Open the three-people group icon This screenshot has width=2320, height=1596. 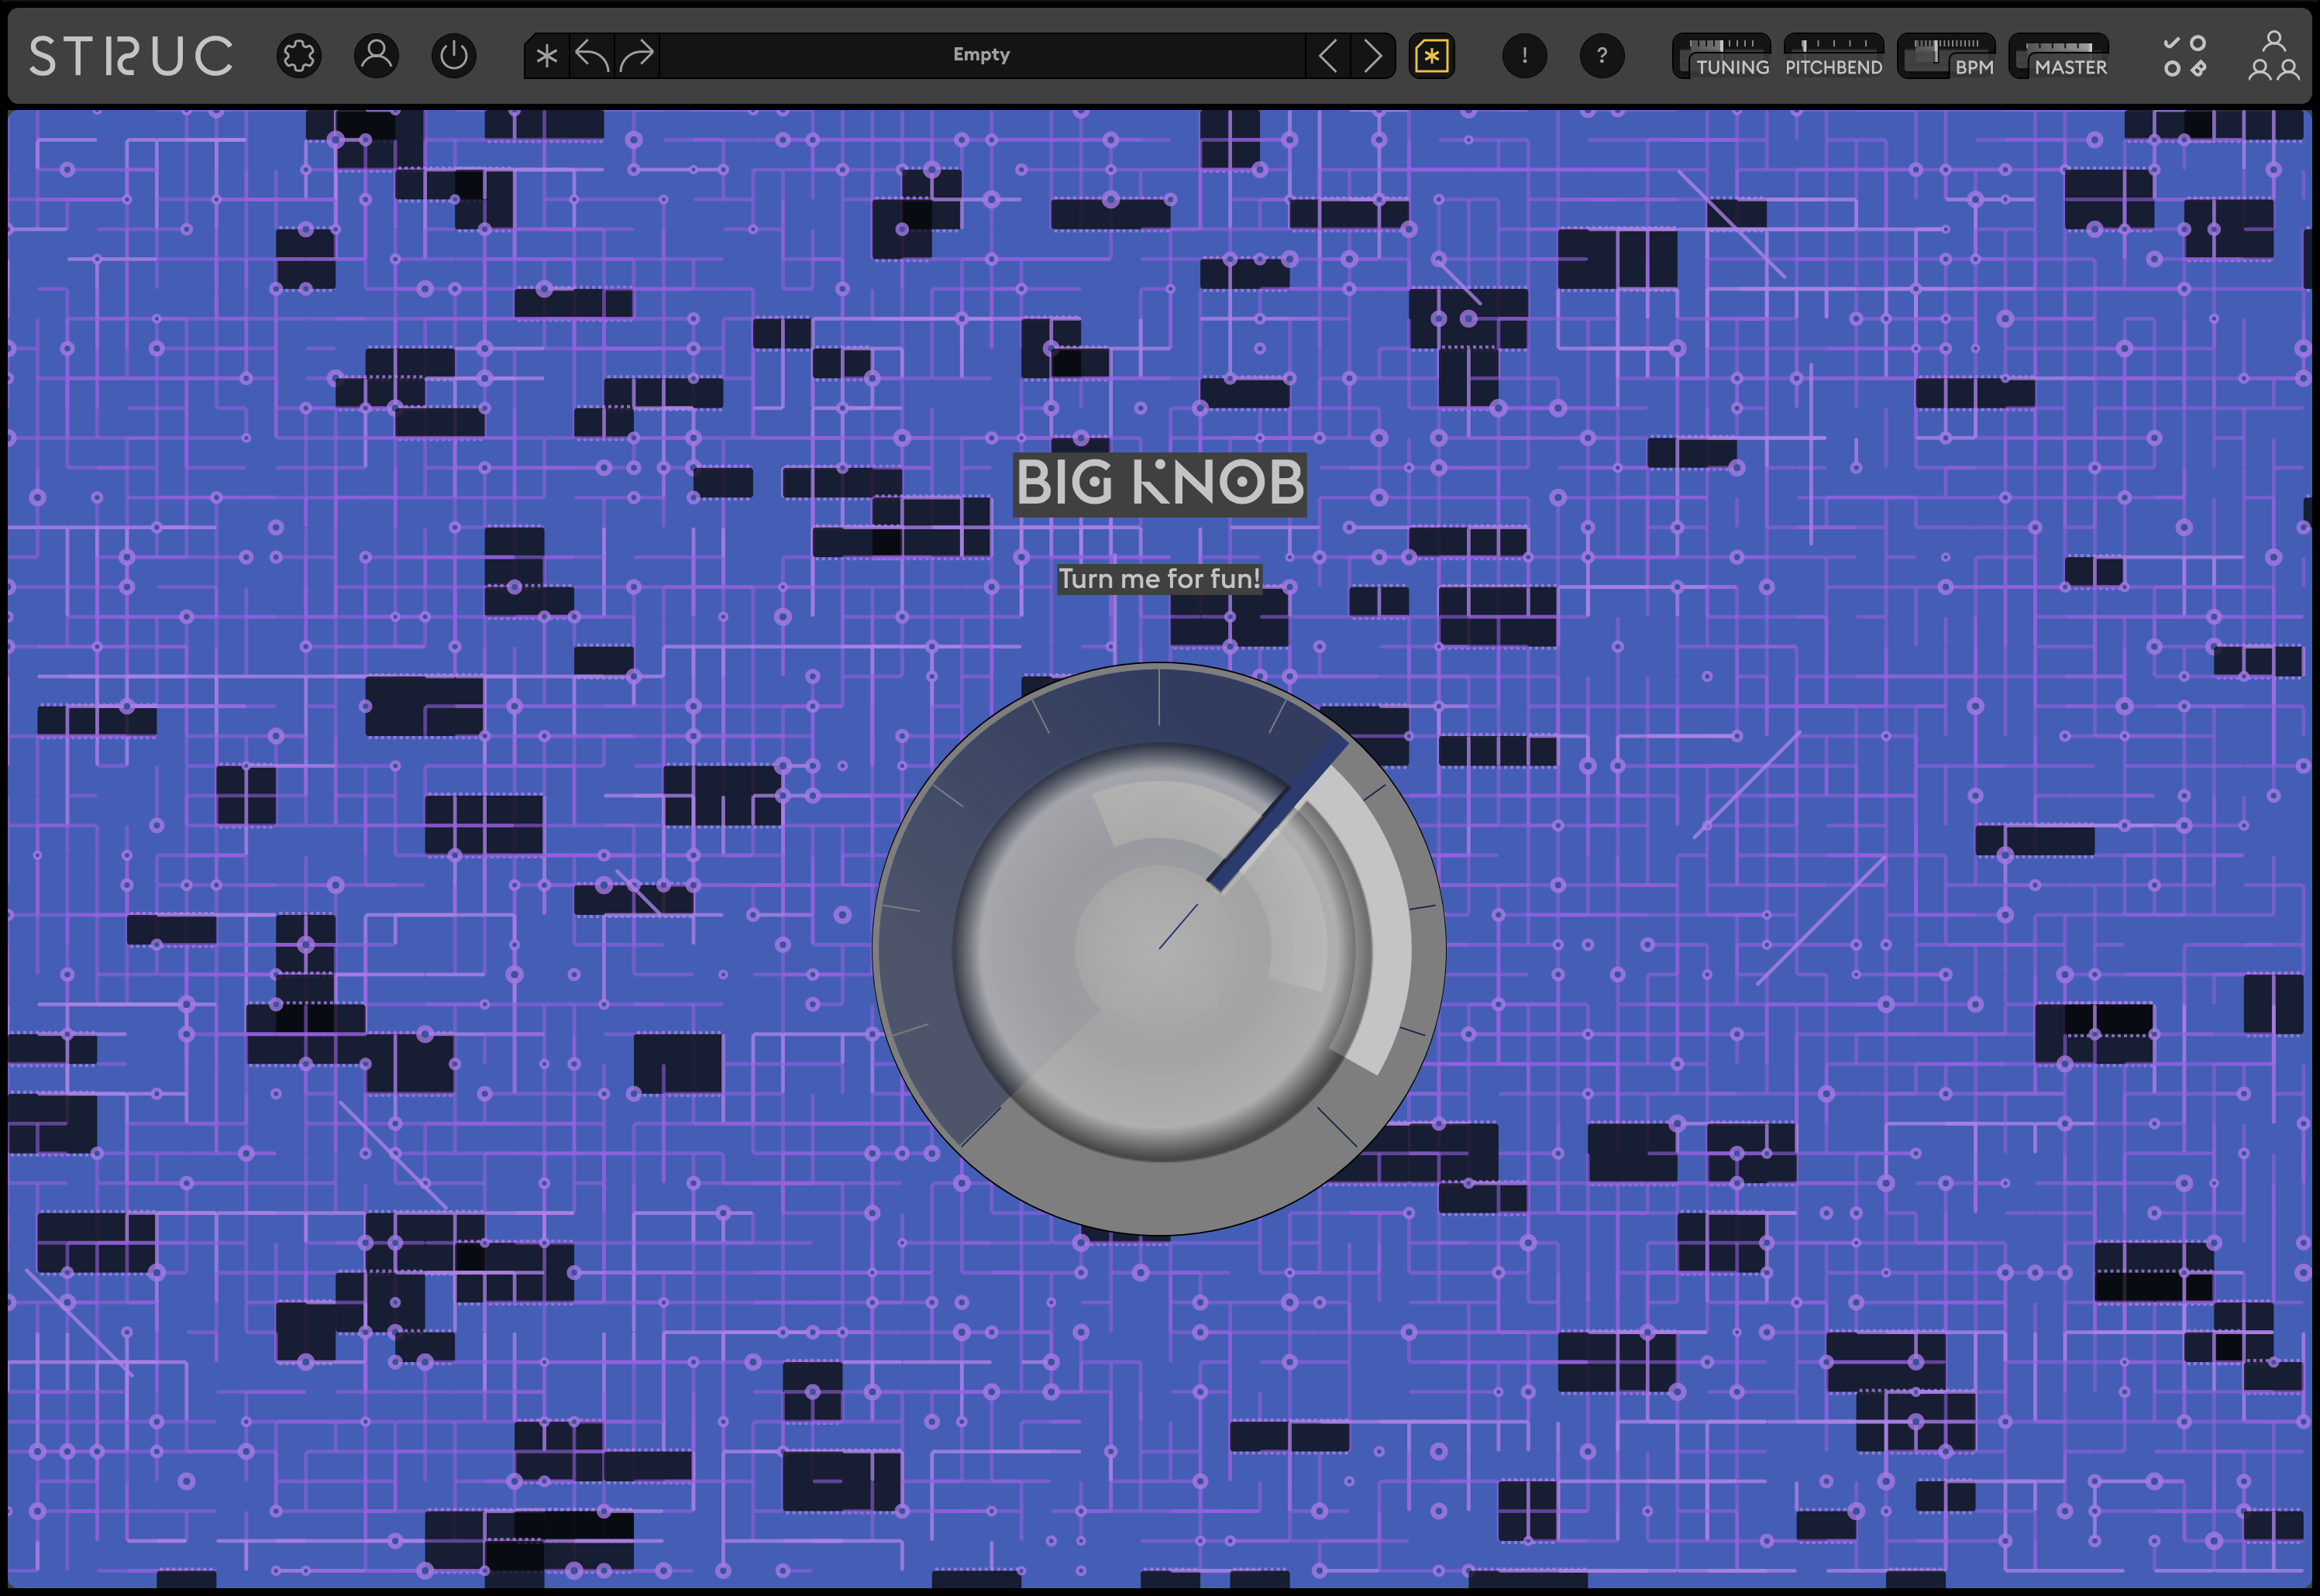point(2274,56)
